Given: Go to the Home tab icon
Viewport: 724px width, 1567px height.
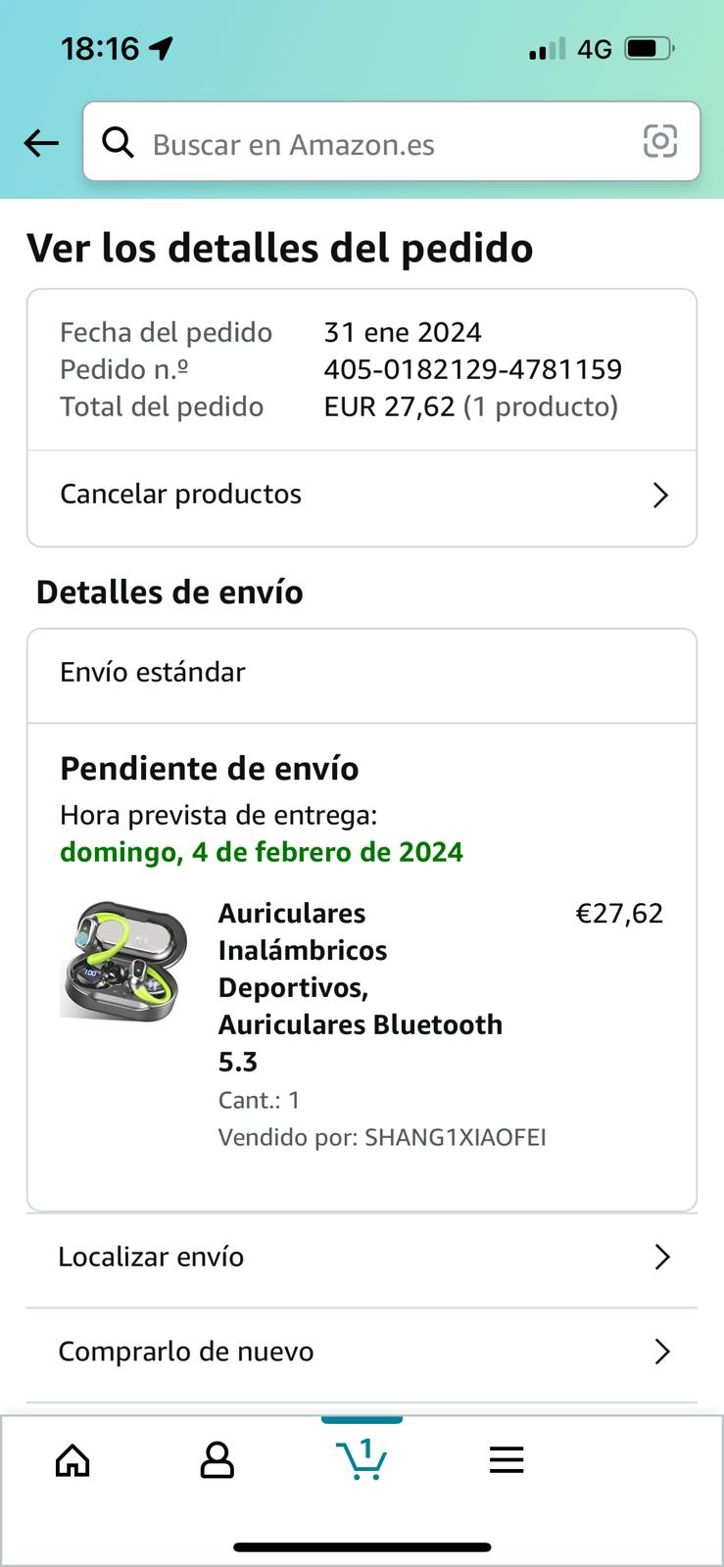Looking at the screenshot, I should click(x=72, y=1460).
